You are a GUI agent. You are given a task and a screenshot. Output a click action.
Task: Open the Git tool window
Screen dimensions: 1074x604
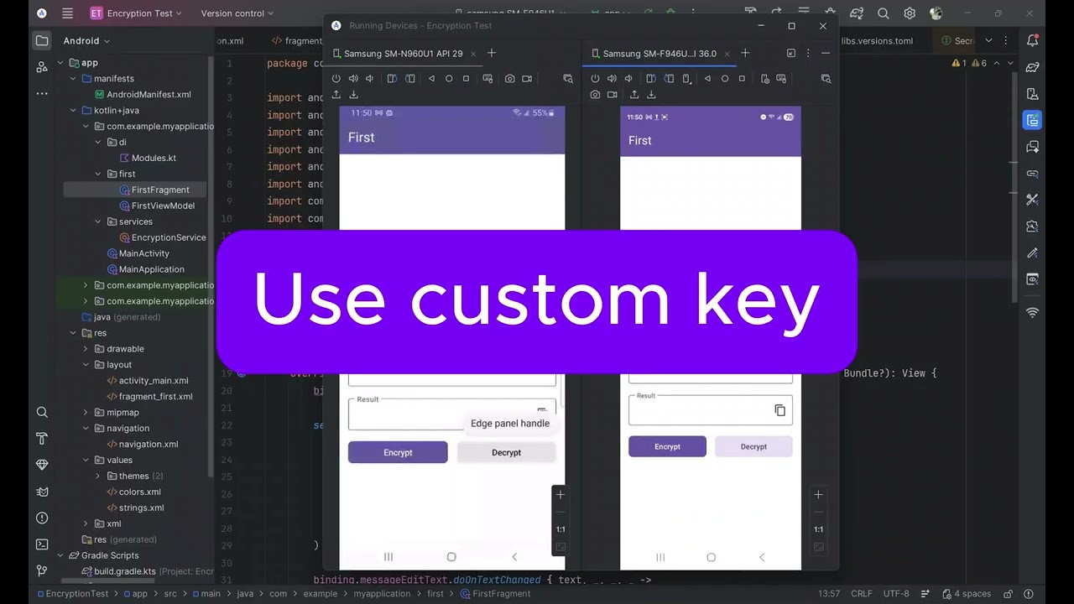(42, 571)
